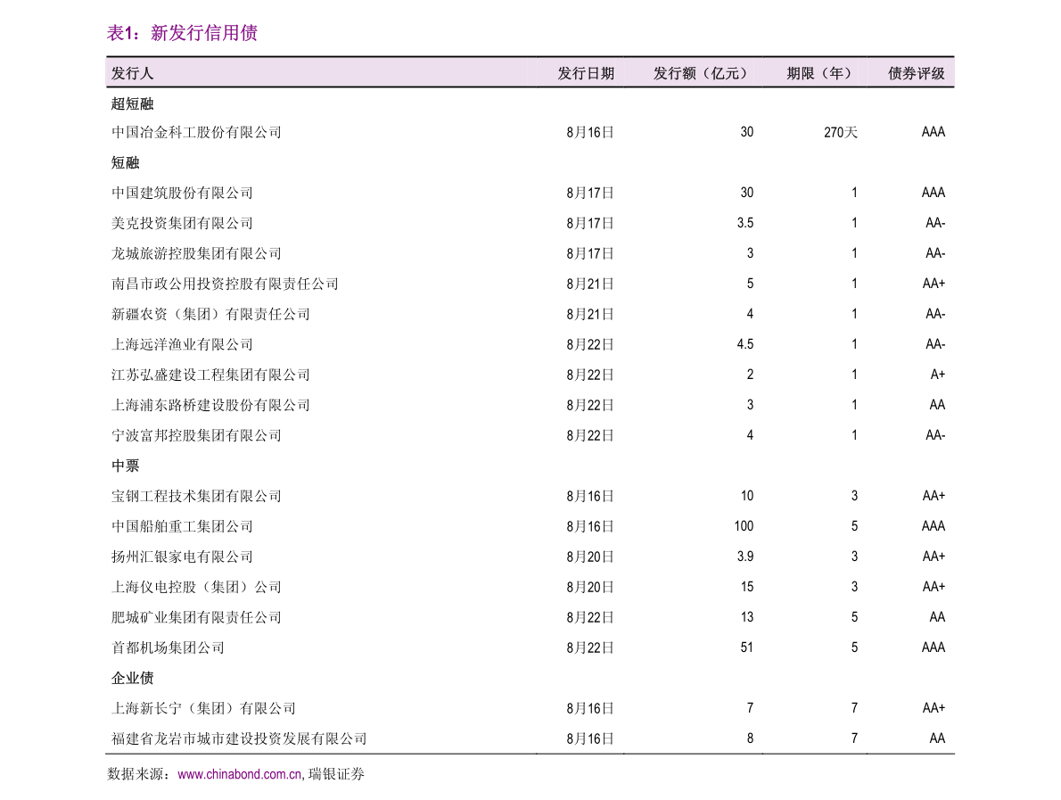This screenshot has width=1061, height=800.
Task: Click AA rating in 福建省龙岩市 row
Action: click(x=937, y=738)
